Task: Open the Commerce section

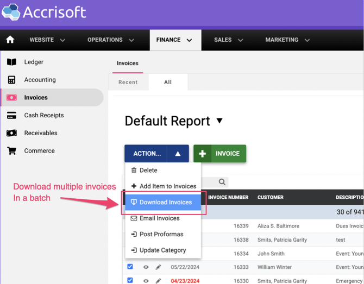Action: [39, 151]
